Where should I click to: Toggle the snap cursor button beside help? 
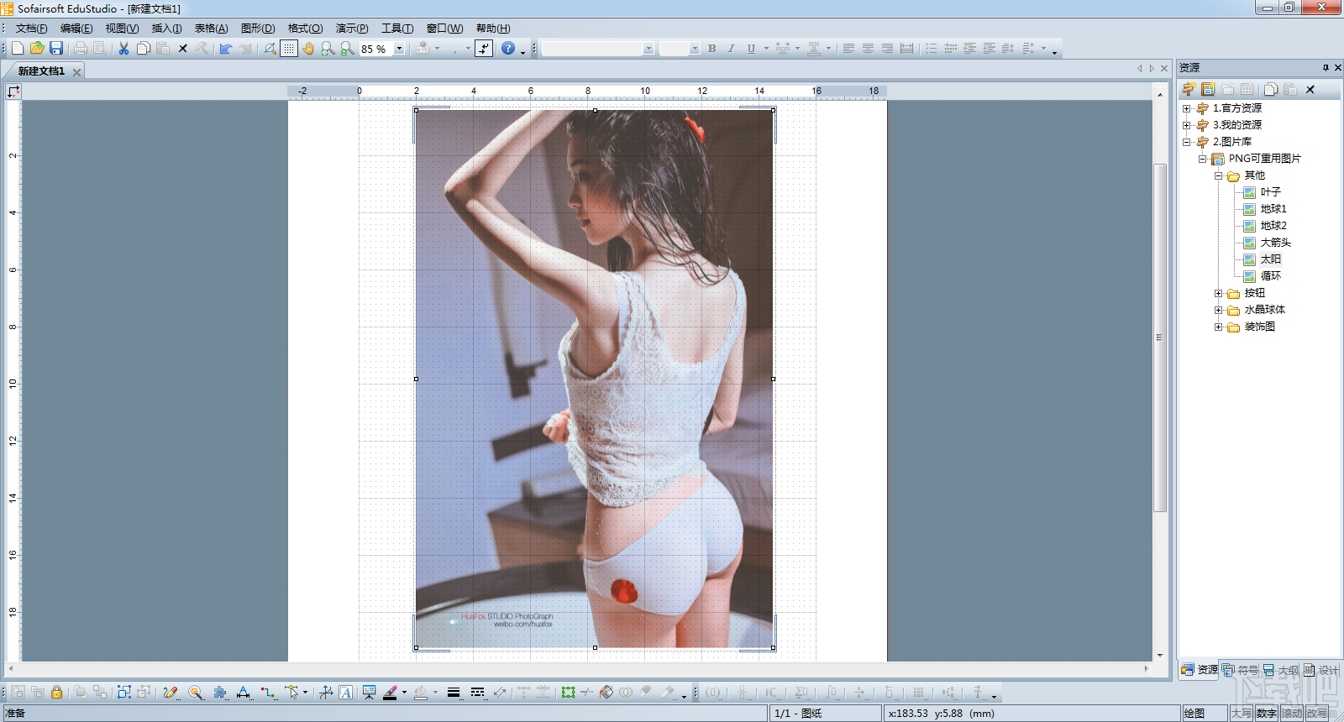tap(484, 49)
